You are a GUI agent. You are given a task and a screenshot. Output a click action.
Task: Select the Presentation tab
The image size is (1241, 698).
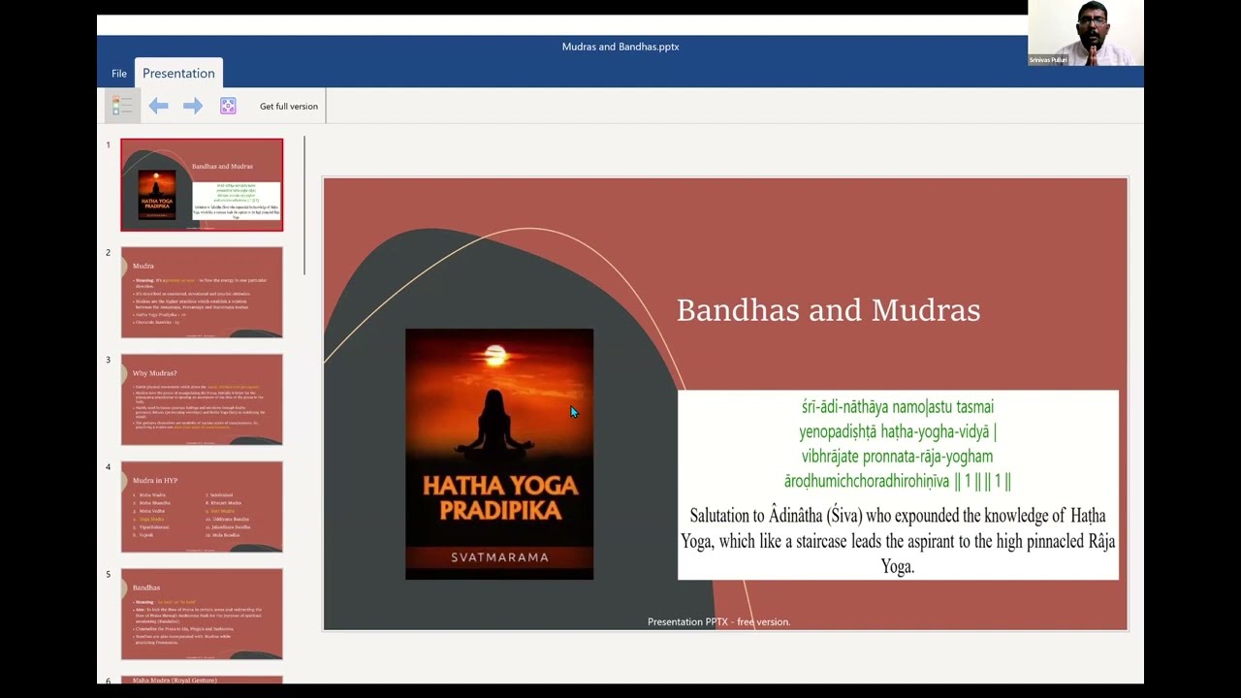pyautogui.click(x=178, y=73)
